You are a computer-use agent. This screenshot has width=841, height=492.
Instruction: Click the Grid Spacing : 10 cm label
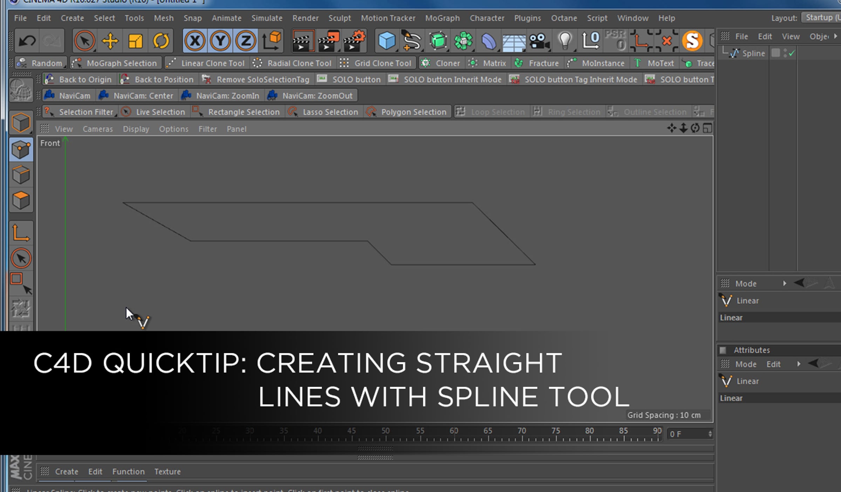[x=664, y=415]
